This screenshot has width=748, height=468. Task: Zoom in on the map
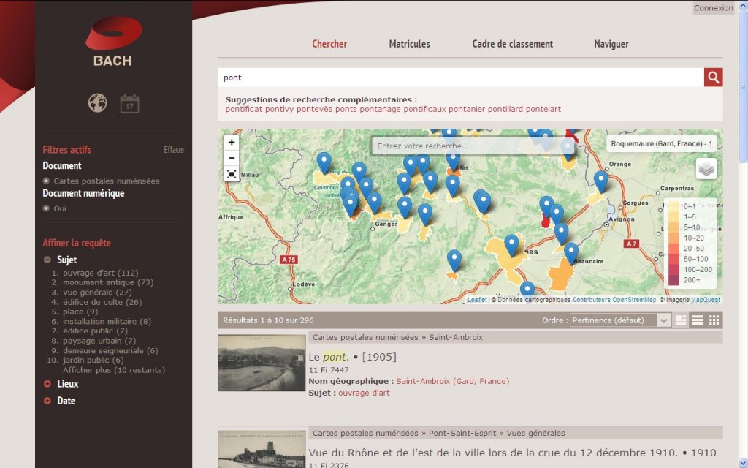pyautogui.click(x=232, y=142)
